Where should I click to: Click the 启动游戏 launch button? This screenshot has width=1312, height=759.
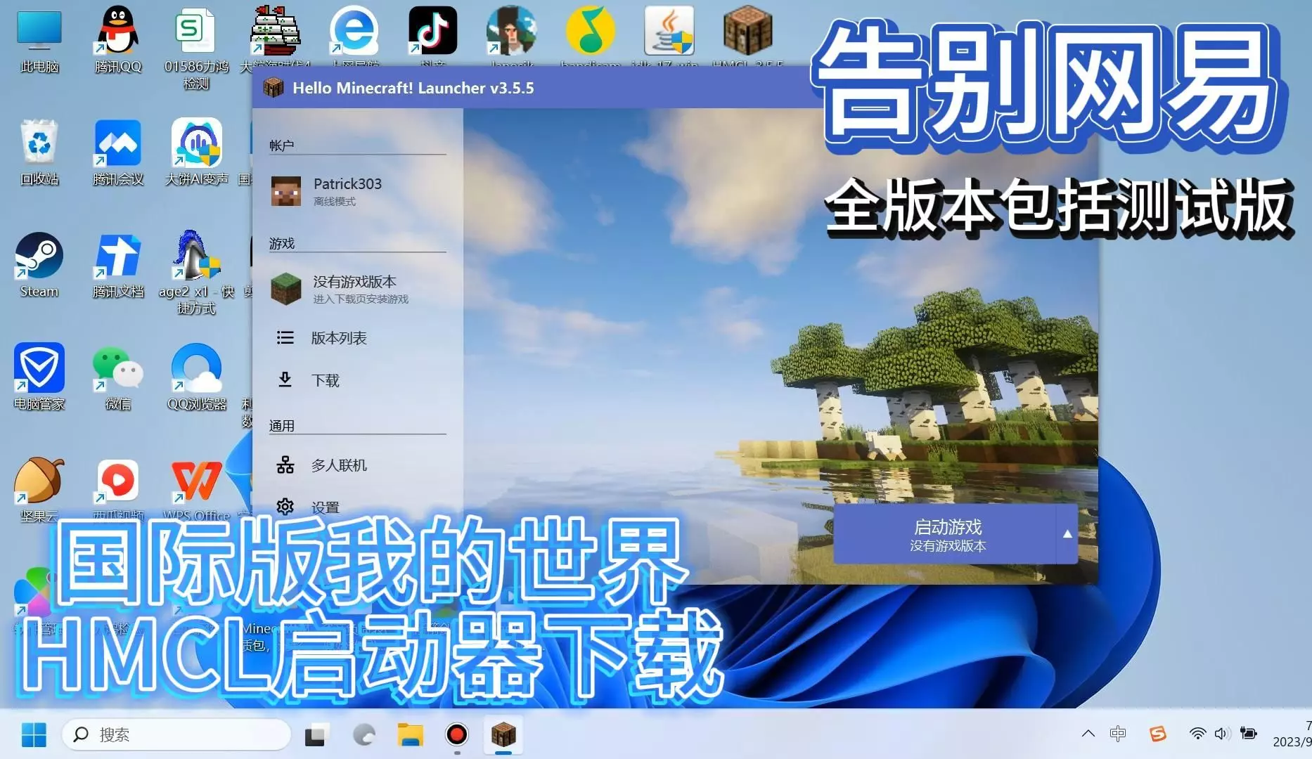click(x=946, y=534)
